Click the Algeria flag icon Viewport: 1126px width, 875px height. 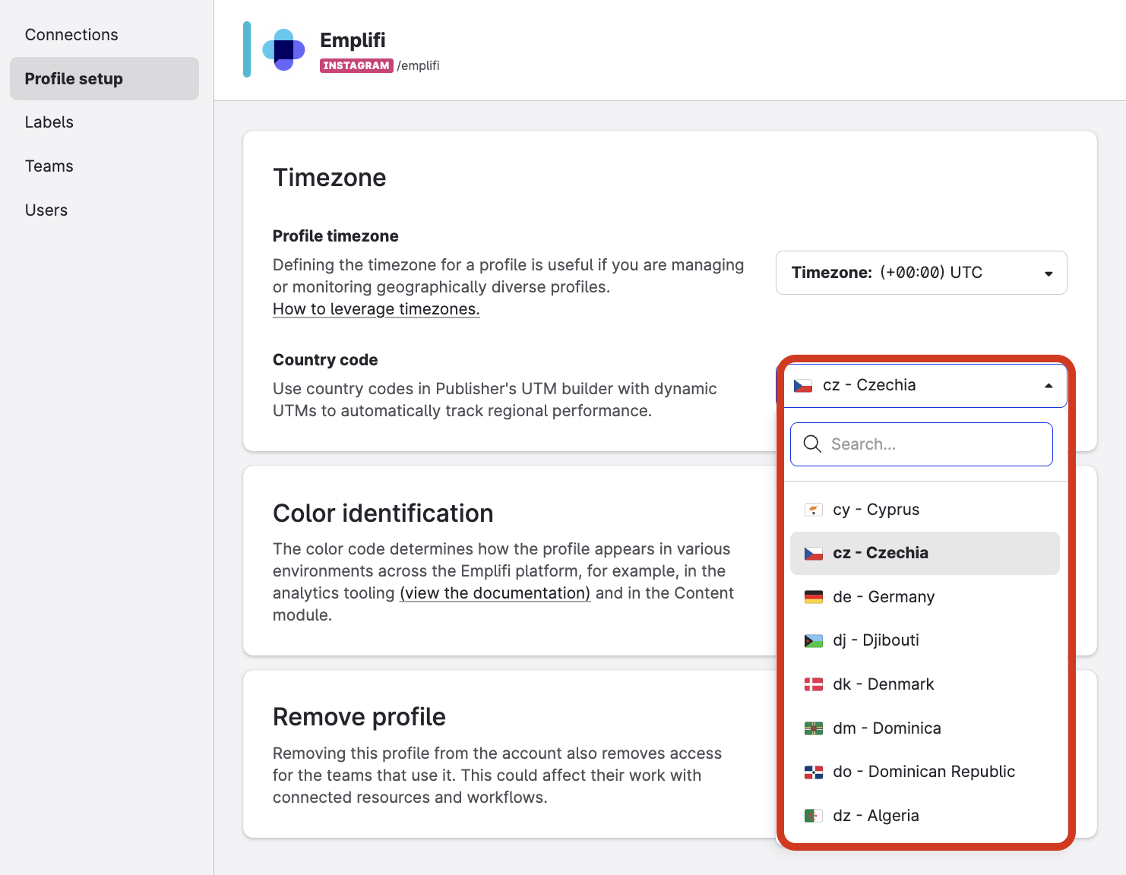coord(814,816)
